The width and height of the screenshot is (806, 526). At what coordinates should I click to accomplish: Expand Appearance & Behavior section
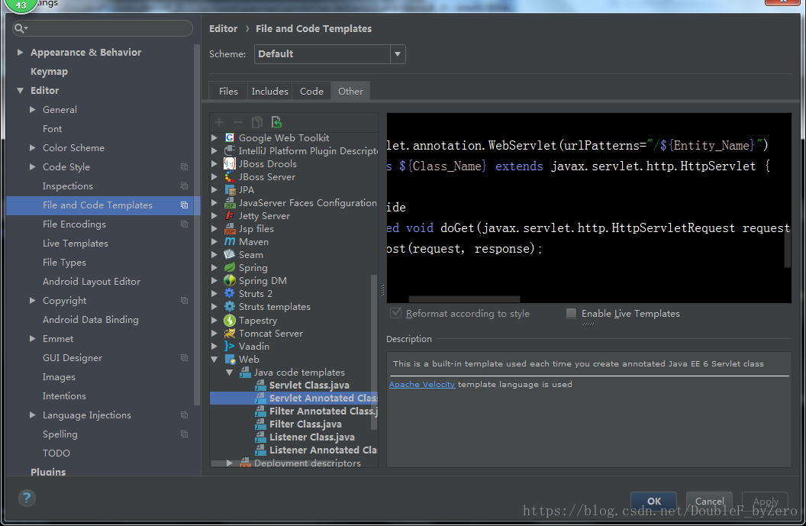20,53
